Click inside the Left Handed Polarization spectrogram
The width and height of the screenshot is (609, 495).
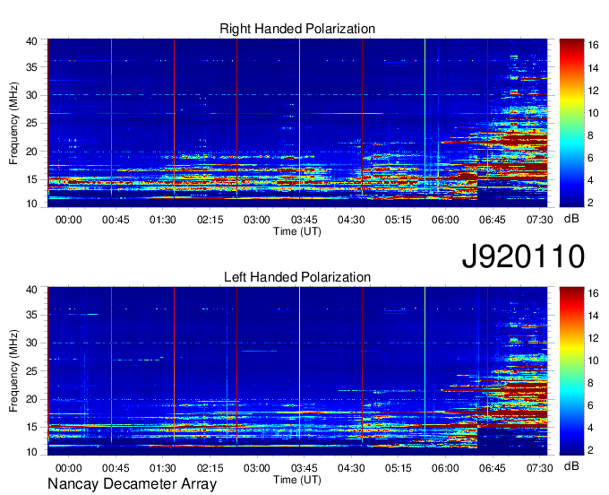point(297,371)
